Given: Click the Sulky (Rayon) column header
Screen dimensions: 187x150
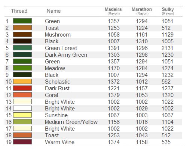Looking at the screenshot, I should click(x=168, y=11).
